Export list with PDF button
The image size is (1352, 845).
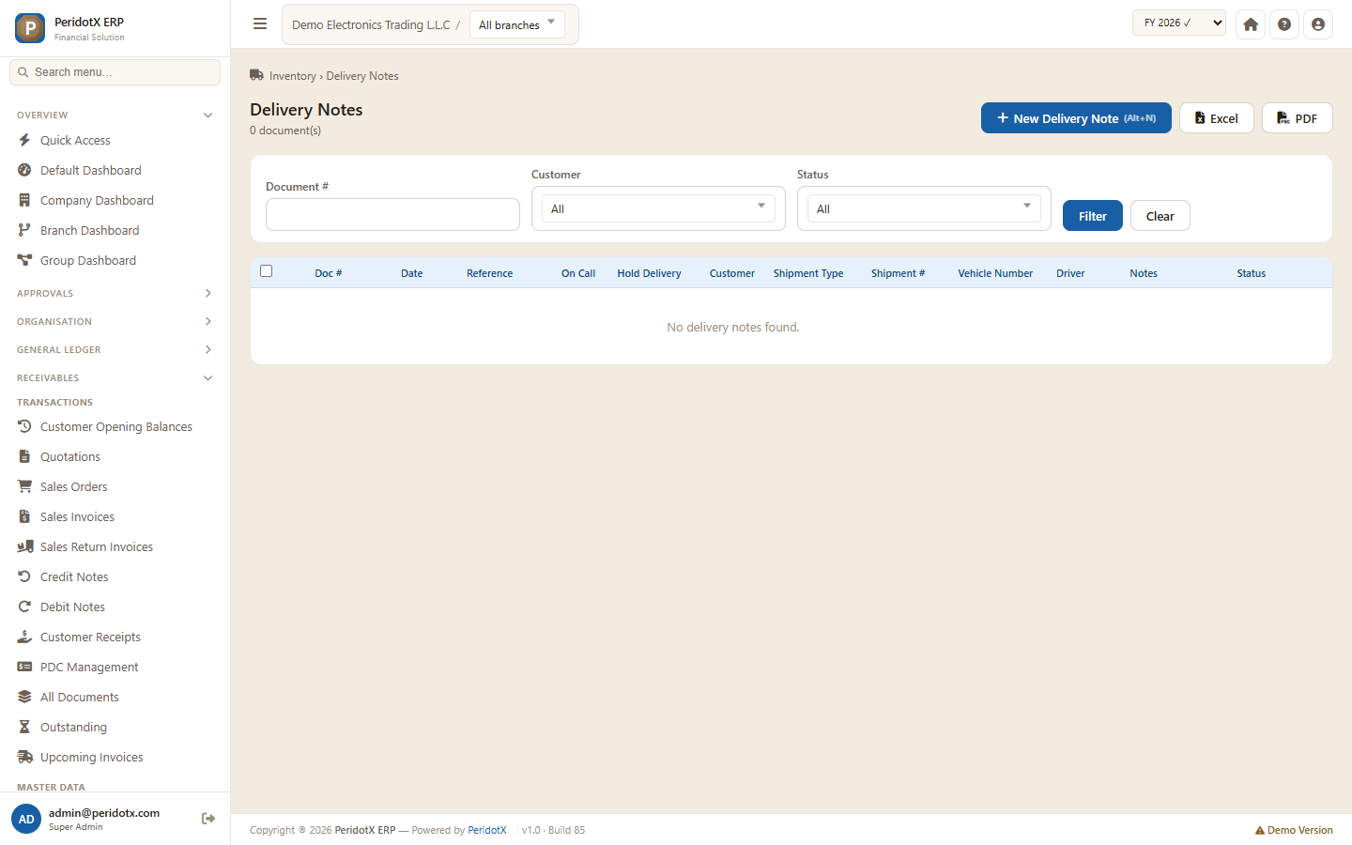tap(1298, 118)
